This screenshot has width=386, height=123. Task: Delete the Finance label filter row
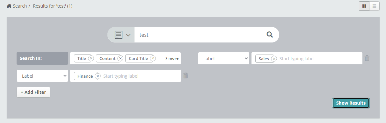186,76
